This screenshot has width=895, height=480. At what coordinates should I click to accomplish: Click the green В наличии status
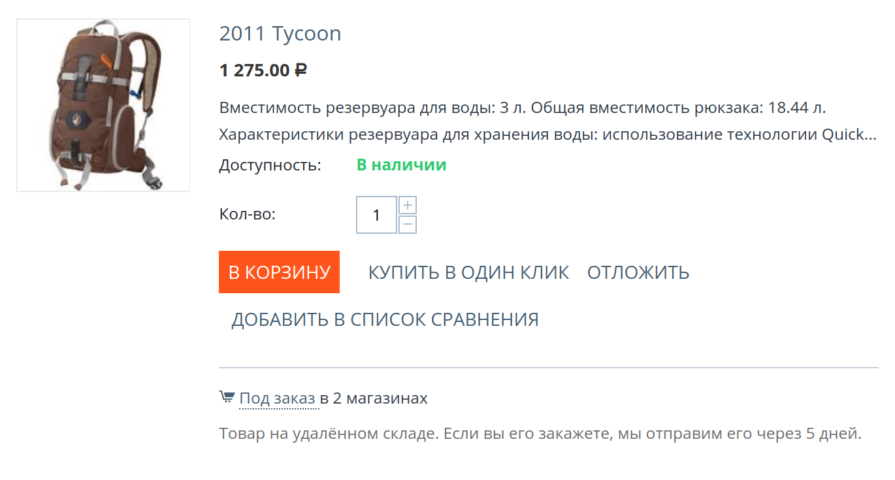[401, 165]
